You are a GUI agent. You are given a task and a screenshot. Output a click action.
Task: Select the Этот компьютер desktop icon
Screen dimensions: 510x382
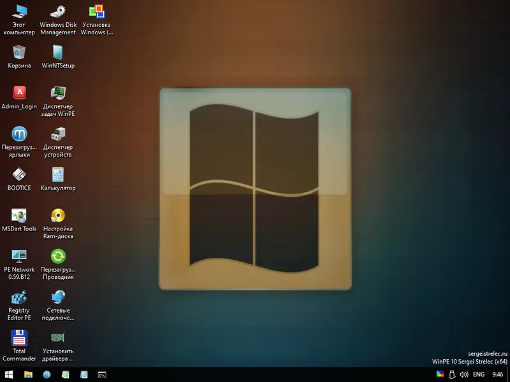(x=19, y=20)
